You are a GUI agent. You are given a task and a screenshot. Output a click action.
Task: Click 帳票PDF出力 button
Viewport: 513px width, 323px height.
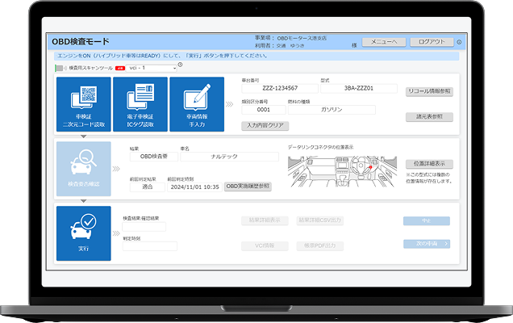(x=320, y=245)
